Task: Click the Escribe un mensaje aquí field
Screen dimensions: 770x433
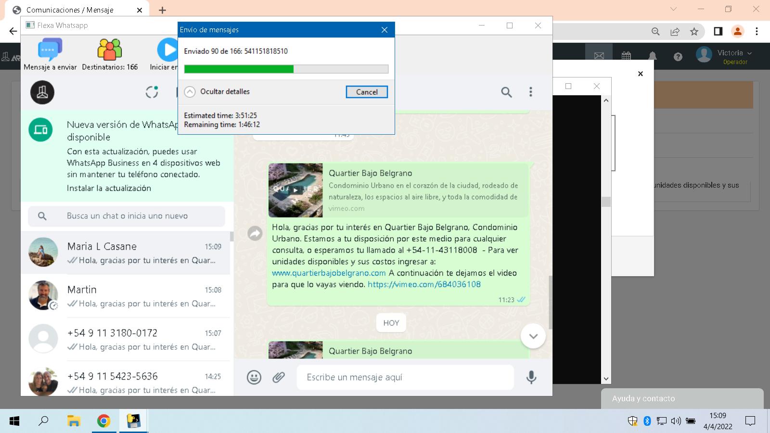Action: pos(405,377)
